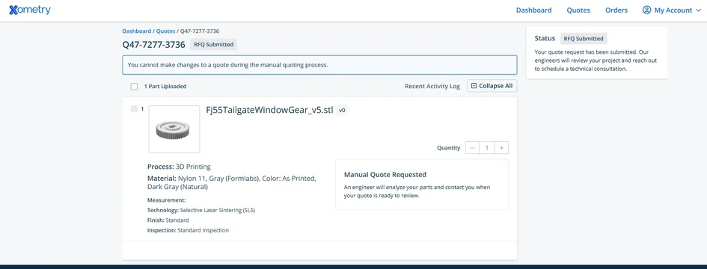Click the RFQ Submitted badge beside quote number
The width and height of the screenshot is (707, 269).
point(214,45)
